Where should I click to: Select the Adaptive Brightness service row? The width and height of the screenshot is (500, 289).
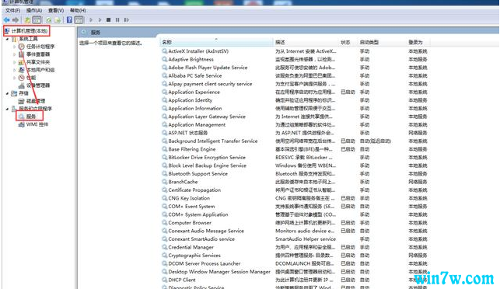point(295,59)
